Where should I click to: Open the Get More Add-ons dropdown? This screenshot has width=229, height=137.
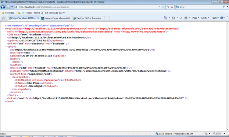[53, 13]
